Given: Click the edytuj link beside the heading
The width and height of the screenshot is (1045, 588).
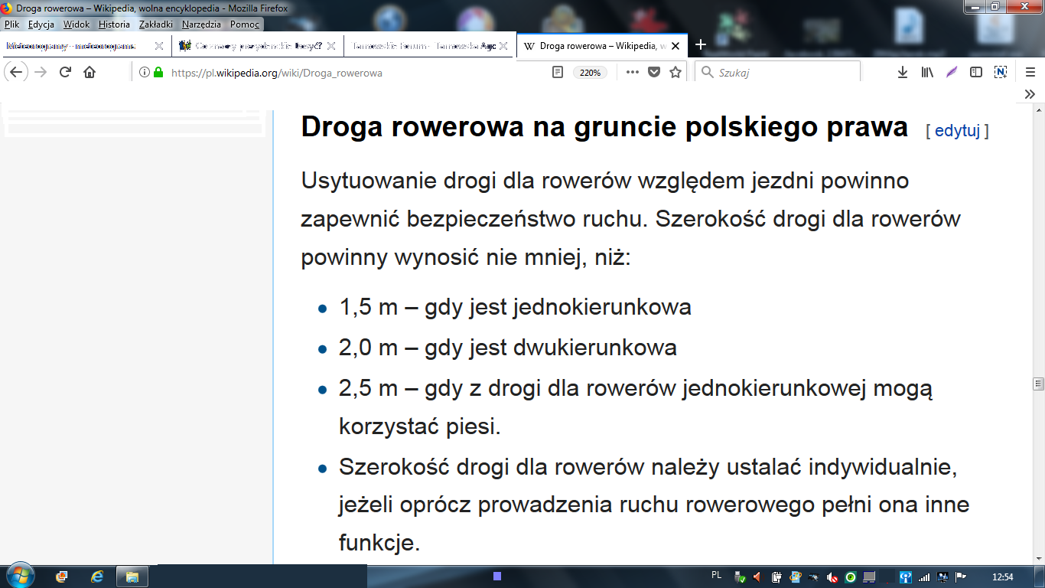Looking at the screenshot, I should click(957, 130).
